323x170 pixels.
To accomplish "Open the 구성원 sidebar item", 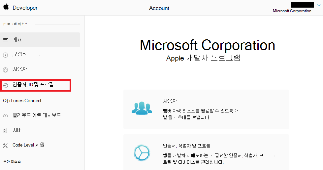I will (19, 54).
